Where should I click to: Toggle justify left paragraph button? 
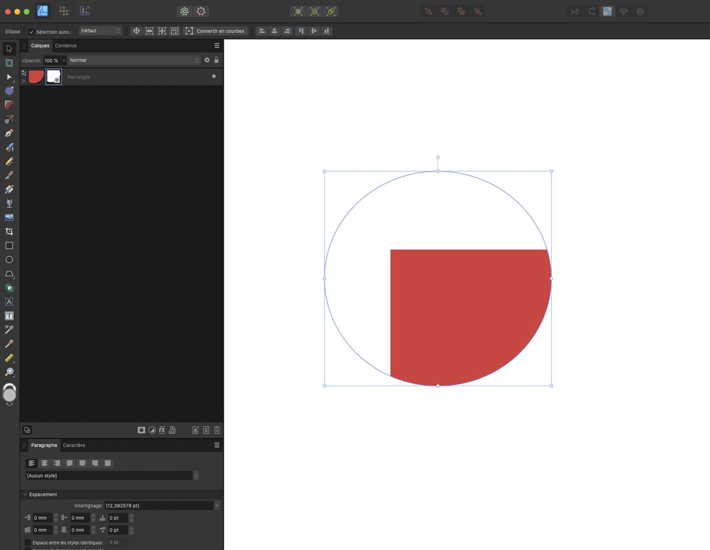point(69,463)
